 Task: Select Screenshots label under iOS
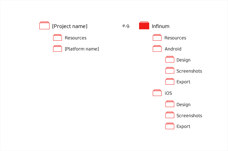point(189,116)
